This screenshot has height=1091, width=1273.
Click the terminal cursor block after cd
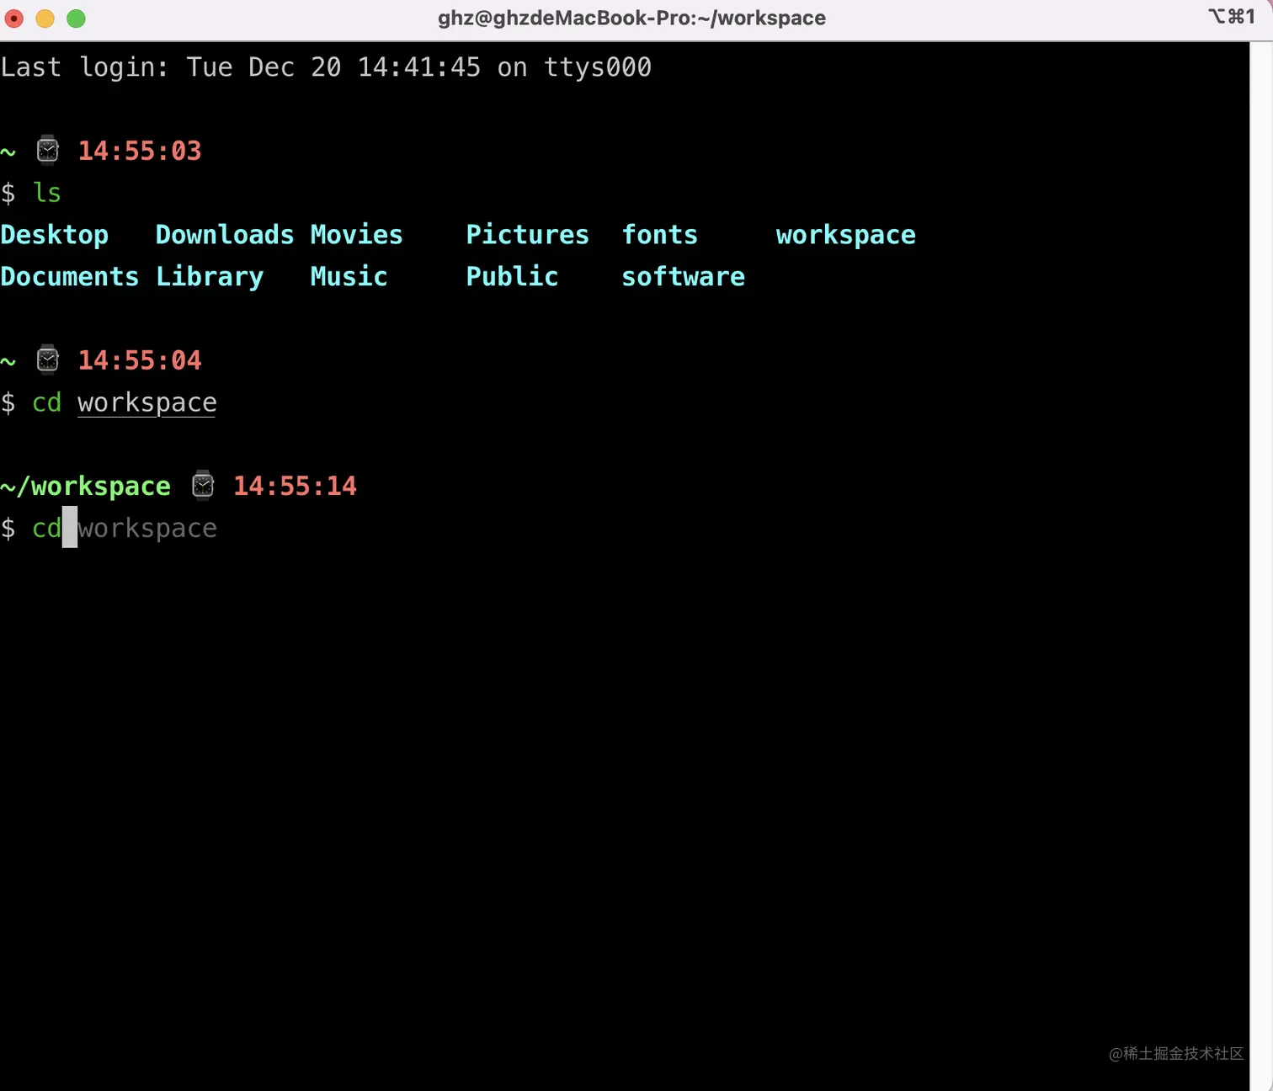tap(70, 527)
